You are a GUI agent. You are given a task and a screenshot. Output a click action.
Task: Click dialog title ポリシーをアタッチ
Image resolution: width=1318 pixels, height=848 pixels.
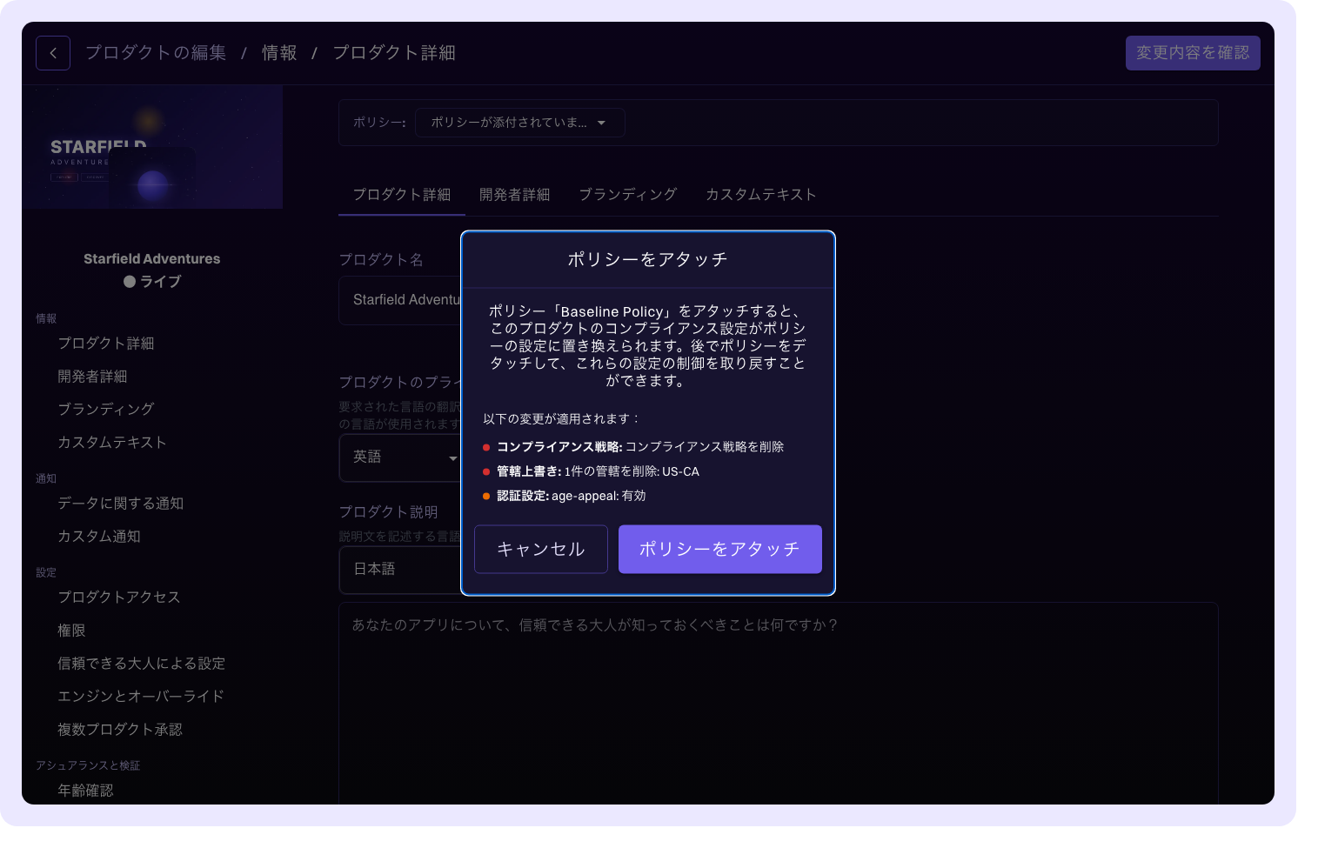tap(648, 259)
